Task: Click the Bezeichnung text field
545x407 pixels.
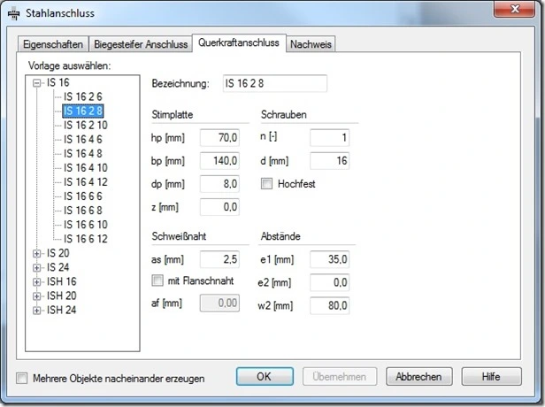Action: pos(274,83)
